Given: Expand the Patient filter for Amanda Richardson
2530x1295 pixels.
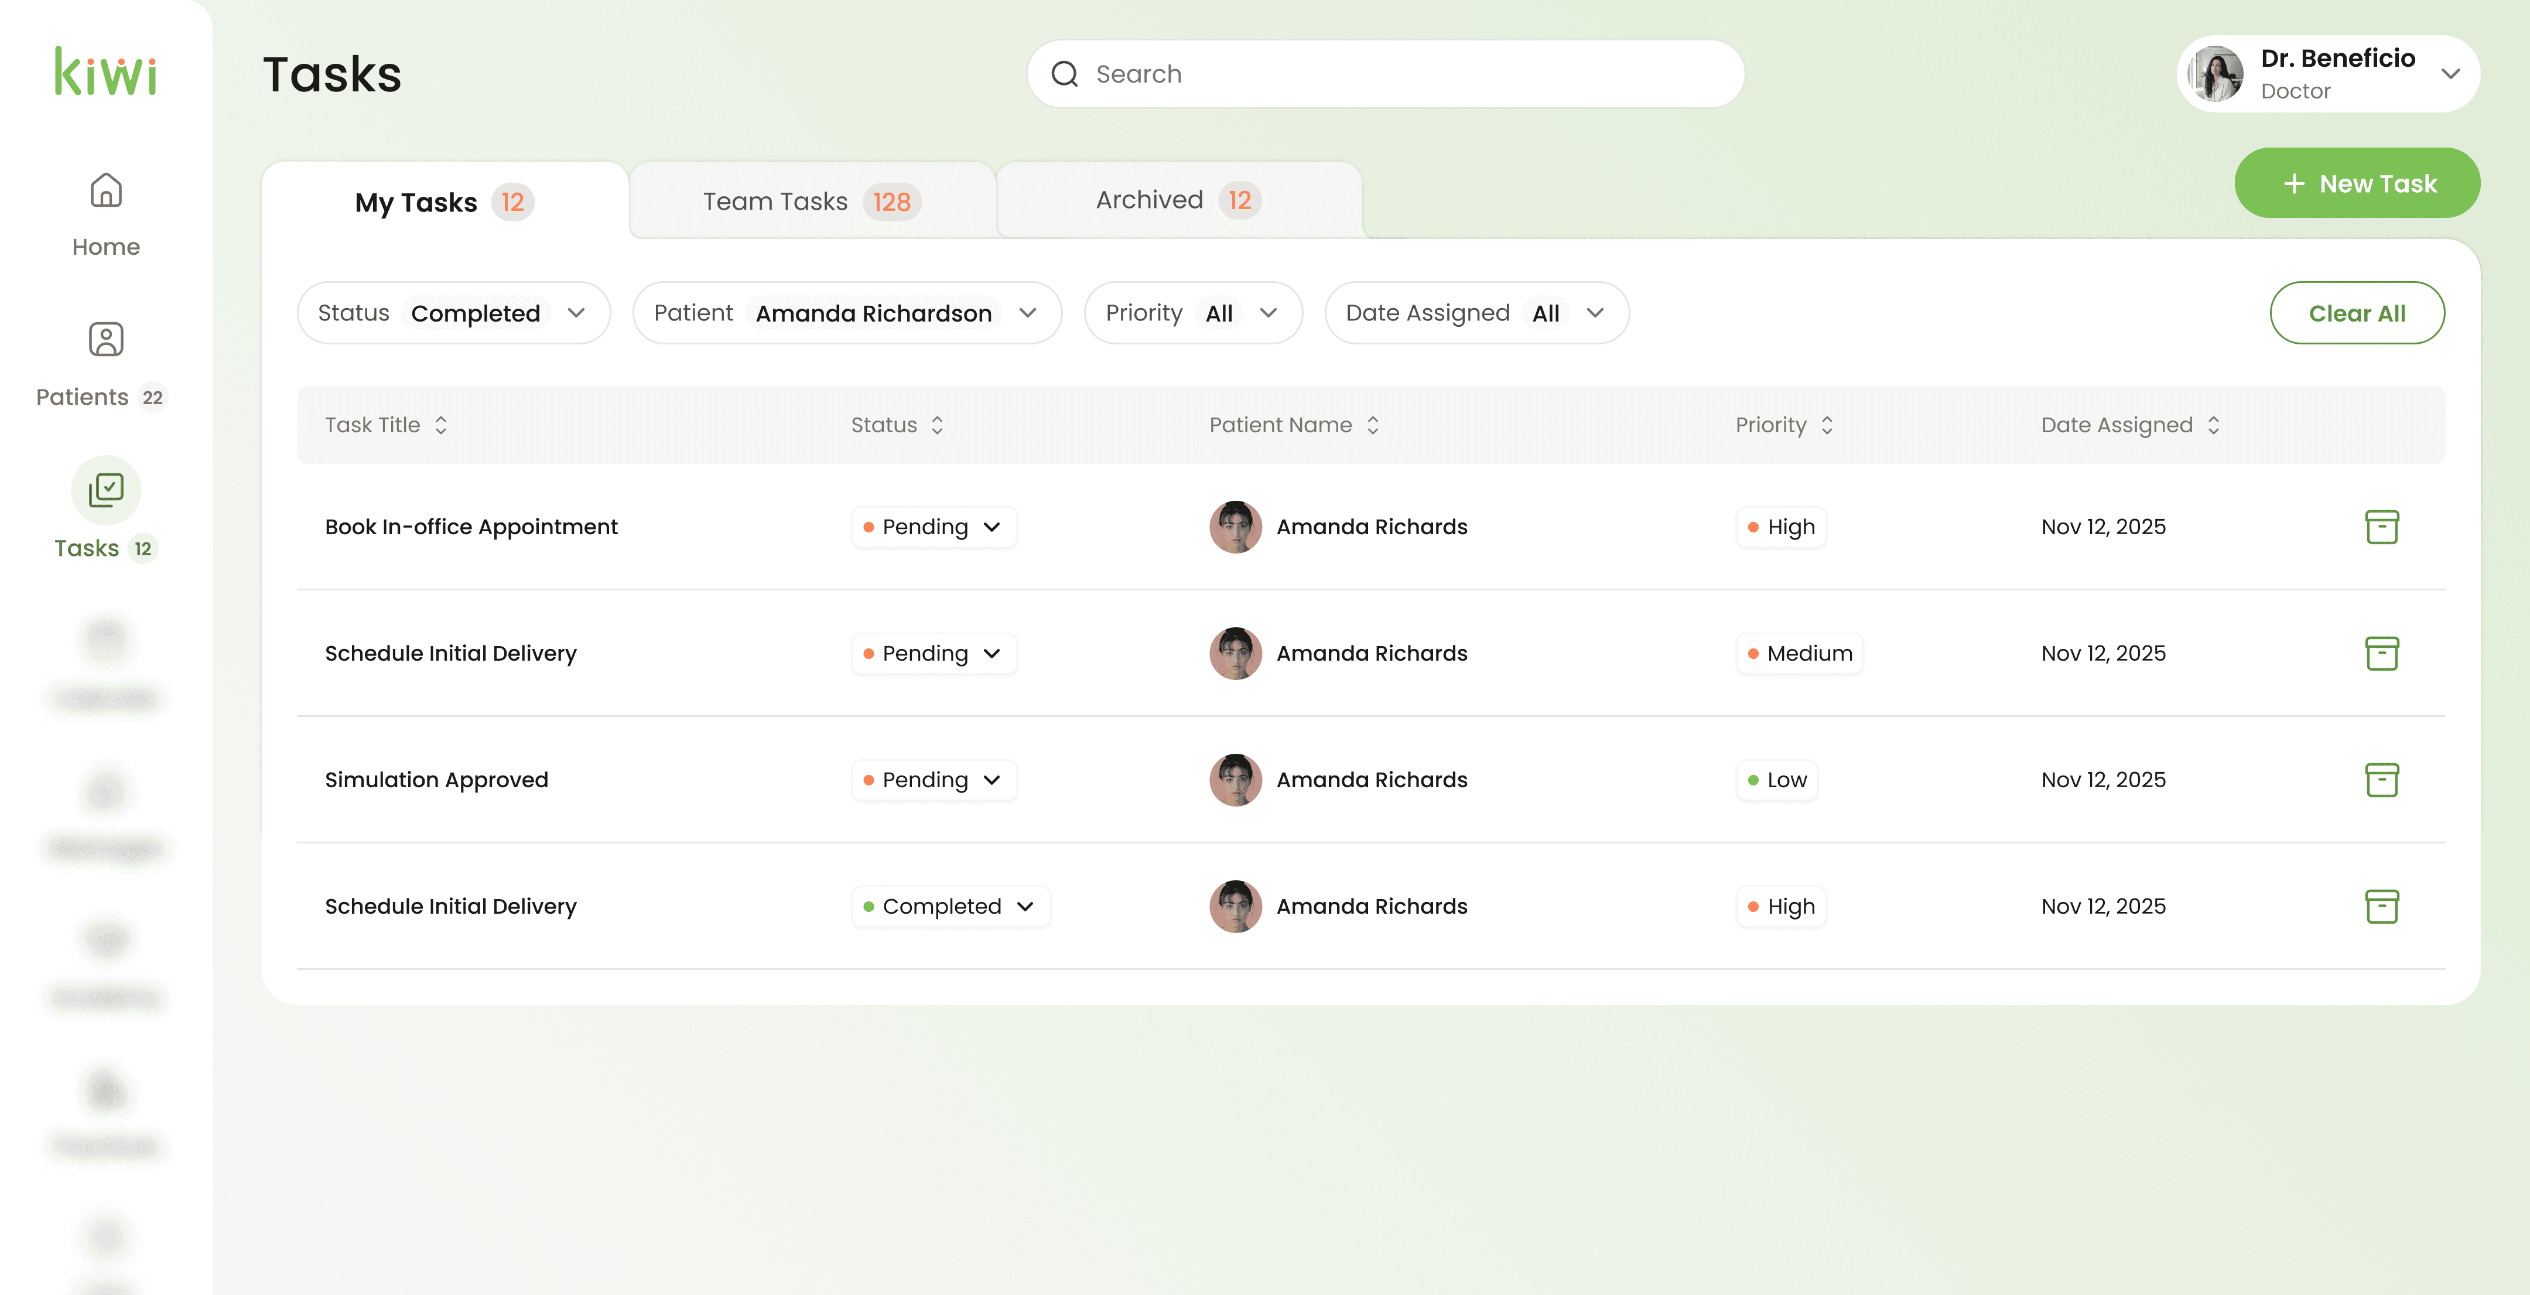Looking at the screenshot, I should coord(846,312).
